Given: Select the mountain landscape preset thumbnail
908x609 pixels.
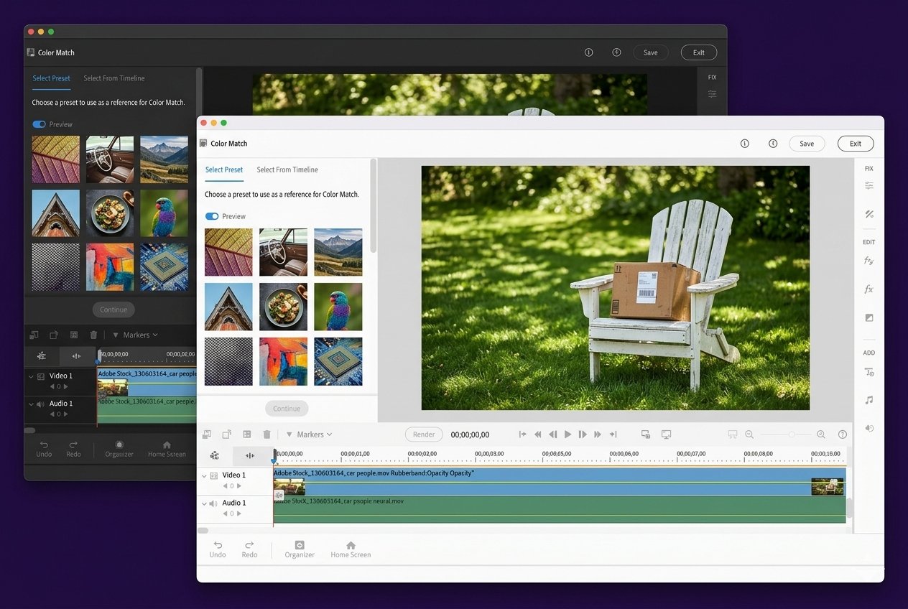Looking at the screenshot, I should point(338,251).
